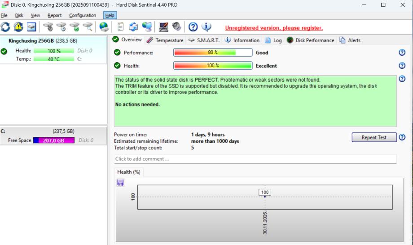Click the Temp. 40 °C bar in disk list
Viewport: 413px width, 245px height.
point(54,59)
